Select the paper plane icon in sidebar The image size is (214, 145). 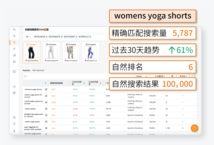coord(14,49)
